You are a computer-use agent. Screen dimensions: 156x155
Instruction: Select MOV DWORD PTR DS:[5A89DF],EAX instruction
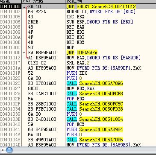[x=103, y=68]
